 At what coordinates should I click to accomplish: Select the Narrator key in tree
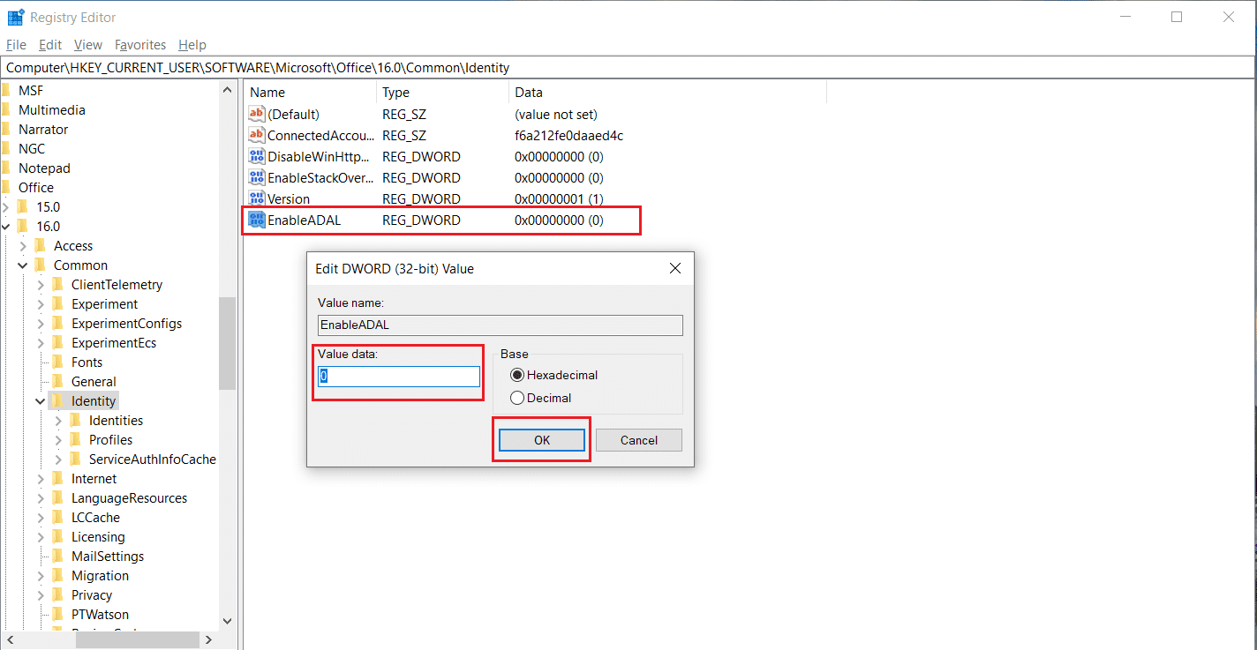tap(43, 130)
